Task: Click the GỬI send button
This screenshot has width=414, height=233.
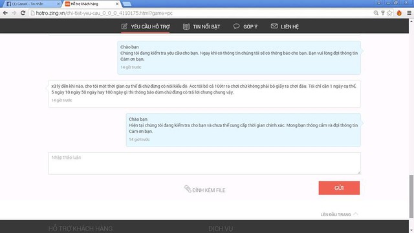Action: coord(339,188)
